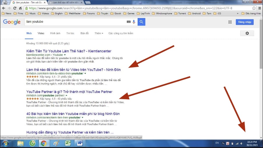This screenshot has height=148, width=263.
Task: Click the EN language indicator in tray
Action: coord(217,143)
